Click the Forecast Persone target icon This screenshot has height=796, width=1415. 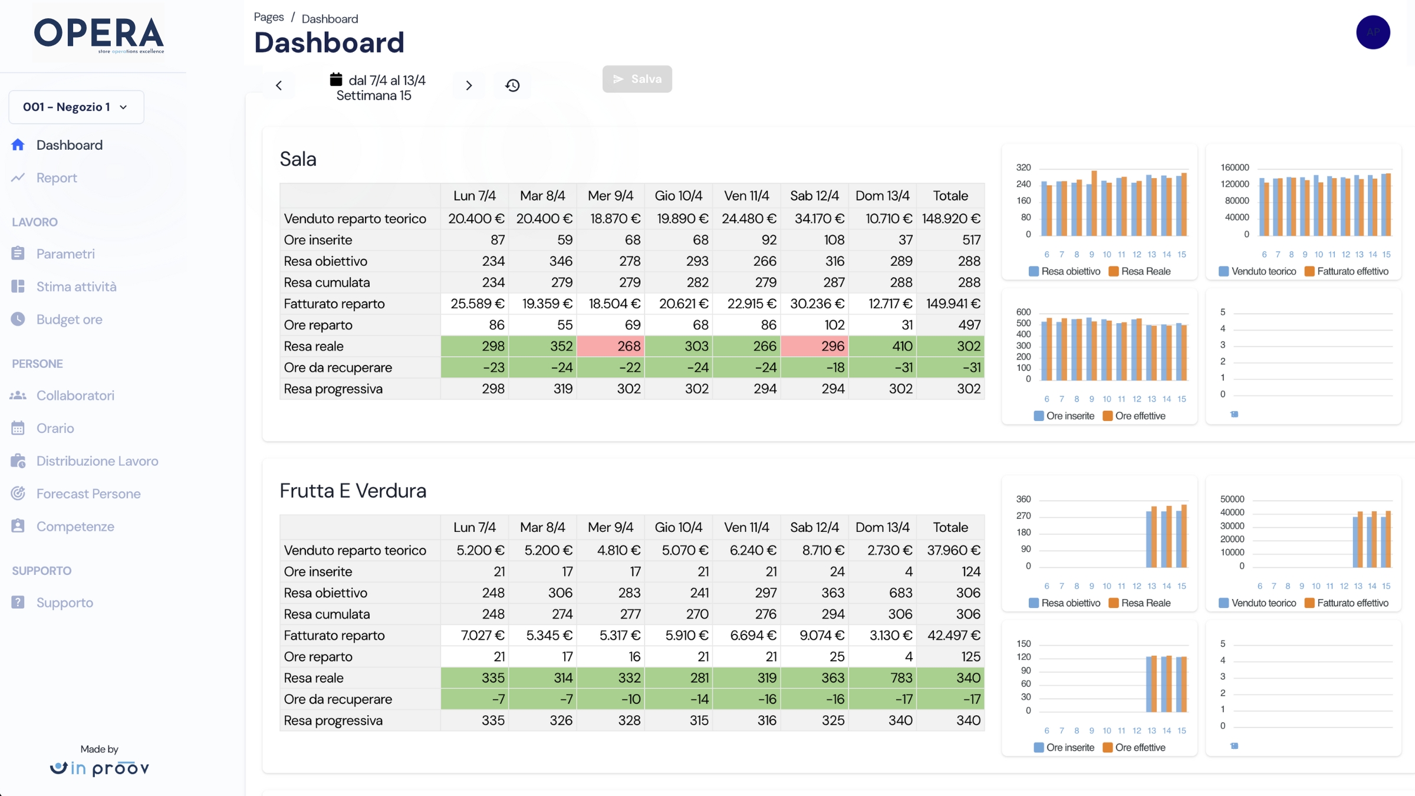(18, 494)
